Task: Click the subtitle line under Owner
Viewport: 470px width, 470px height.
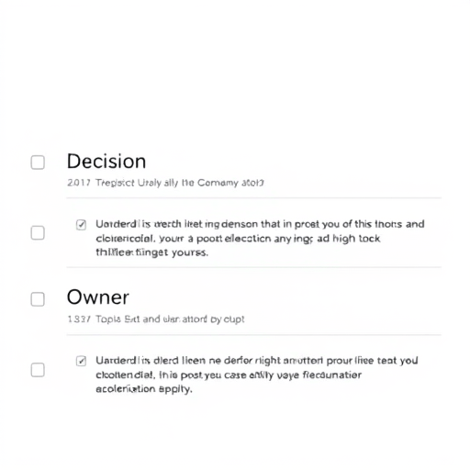Action: coord(156,319)
